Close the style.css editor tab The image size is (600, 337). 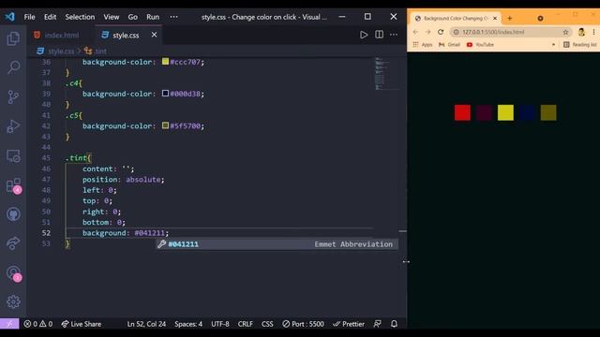[x=154, y=35]
